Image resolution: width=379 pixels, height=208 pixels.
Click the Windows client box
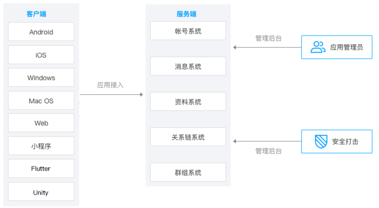pos(41,78)
